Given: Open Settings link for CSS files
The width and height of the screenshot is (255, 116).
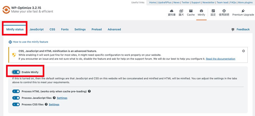Looking at the screenshot, I should pos(54,104).
